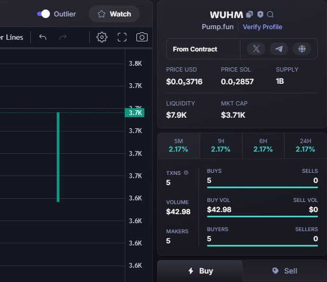Switch to the Buy tab
Viewport: 327px width, 282px height.
[x=200, y=271]
